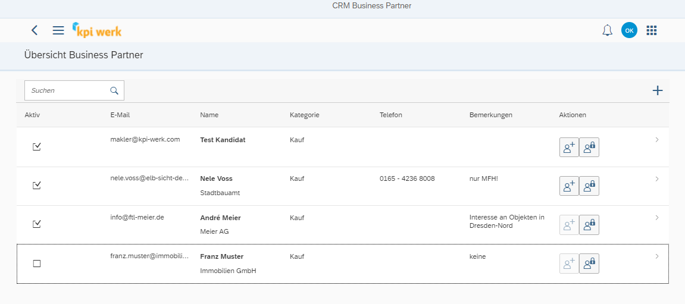Select the nele.voss email cell
The image size is (685, 304).
pyautogui.click(x=149, y=178)
